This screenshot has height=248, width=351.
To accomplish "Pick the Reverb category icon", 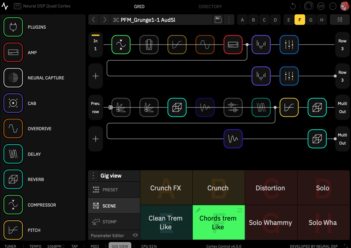I will pos(13,179).
